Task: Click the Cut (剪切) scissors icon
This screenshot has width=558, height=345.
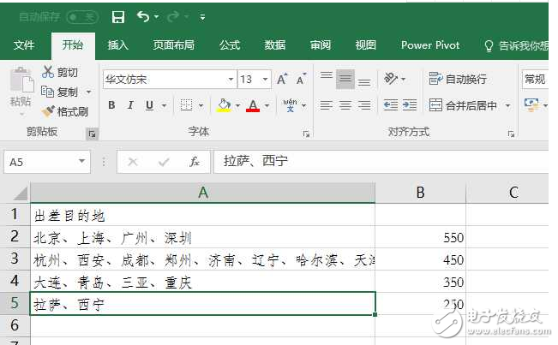Action: click(x=48, y=73)
